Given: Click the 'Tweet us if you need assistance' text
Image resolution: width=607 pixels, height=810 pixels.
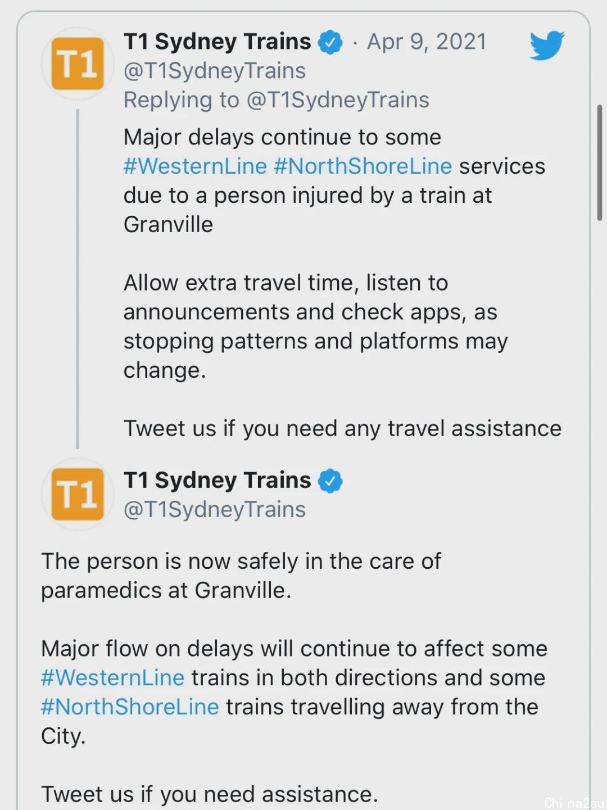Looking at the screenshot, I should tap(210, 794).
